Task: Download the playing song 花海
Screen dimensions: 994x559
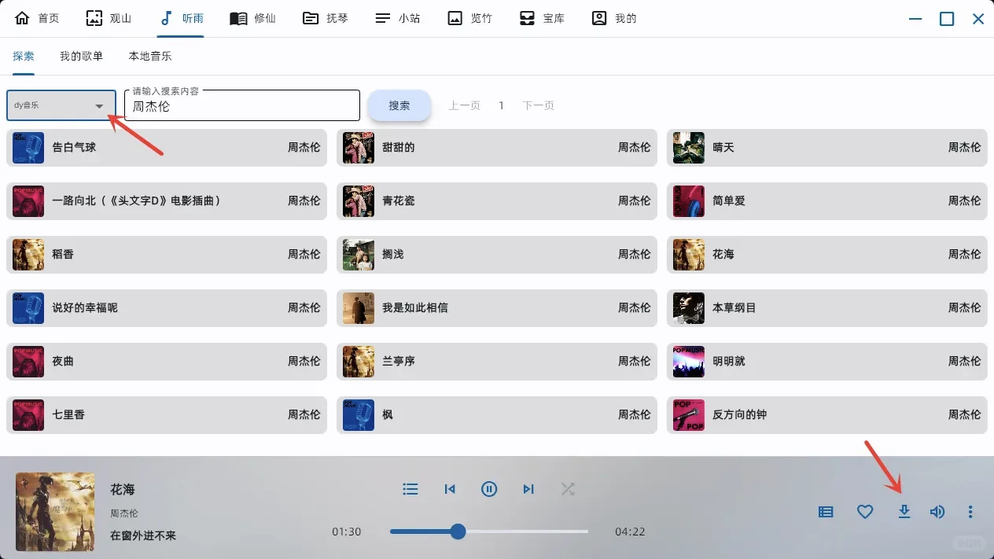Action: (x=904, y=511)
